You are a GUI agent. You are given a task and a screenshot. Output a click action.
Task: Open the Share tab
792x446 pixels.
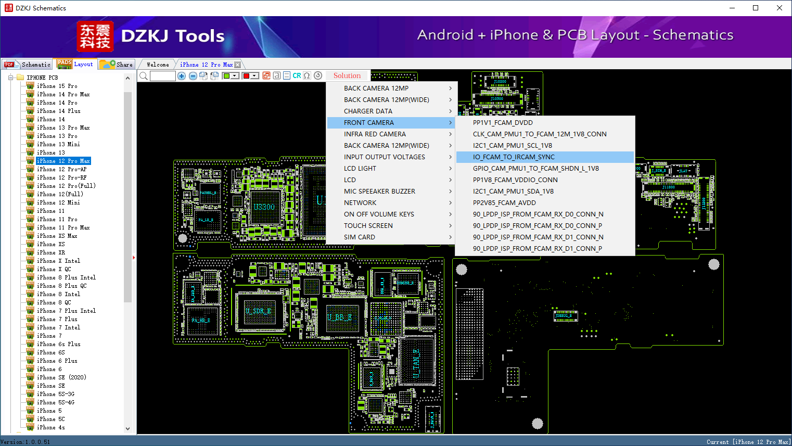coord(117,65)
